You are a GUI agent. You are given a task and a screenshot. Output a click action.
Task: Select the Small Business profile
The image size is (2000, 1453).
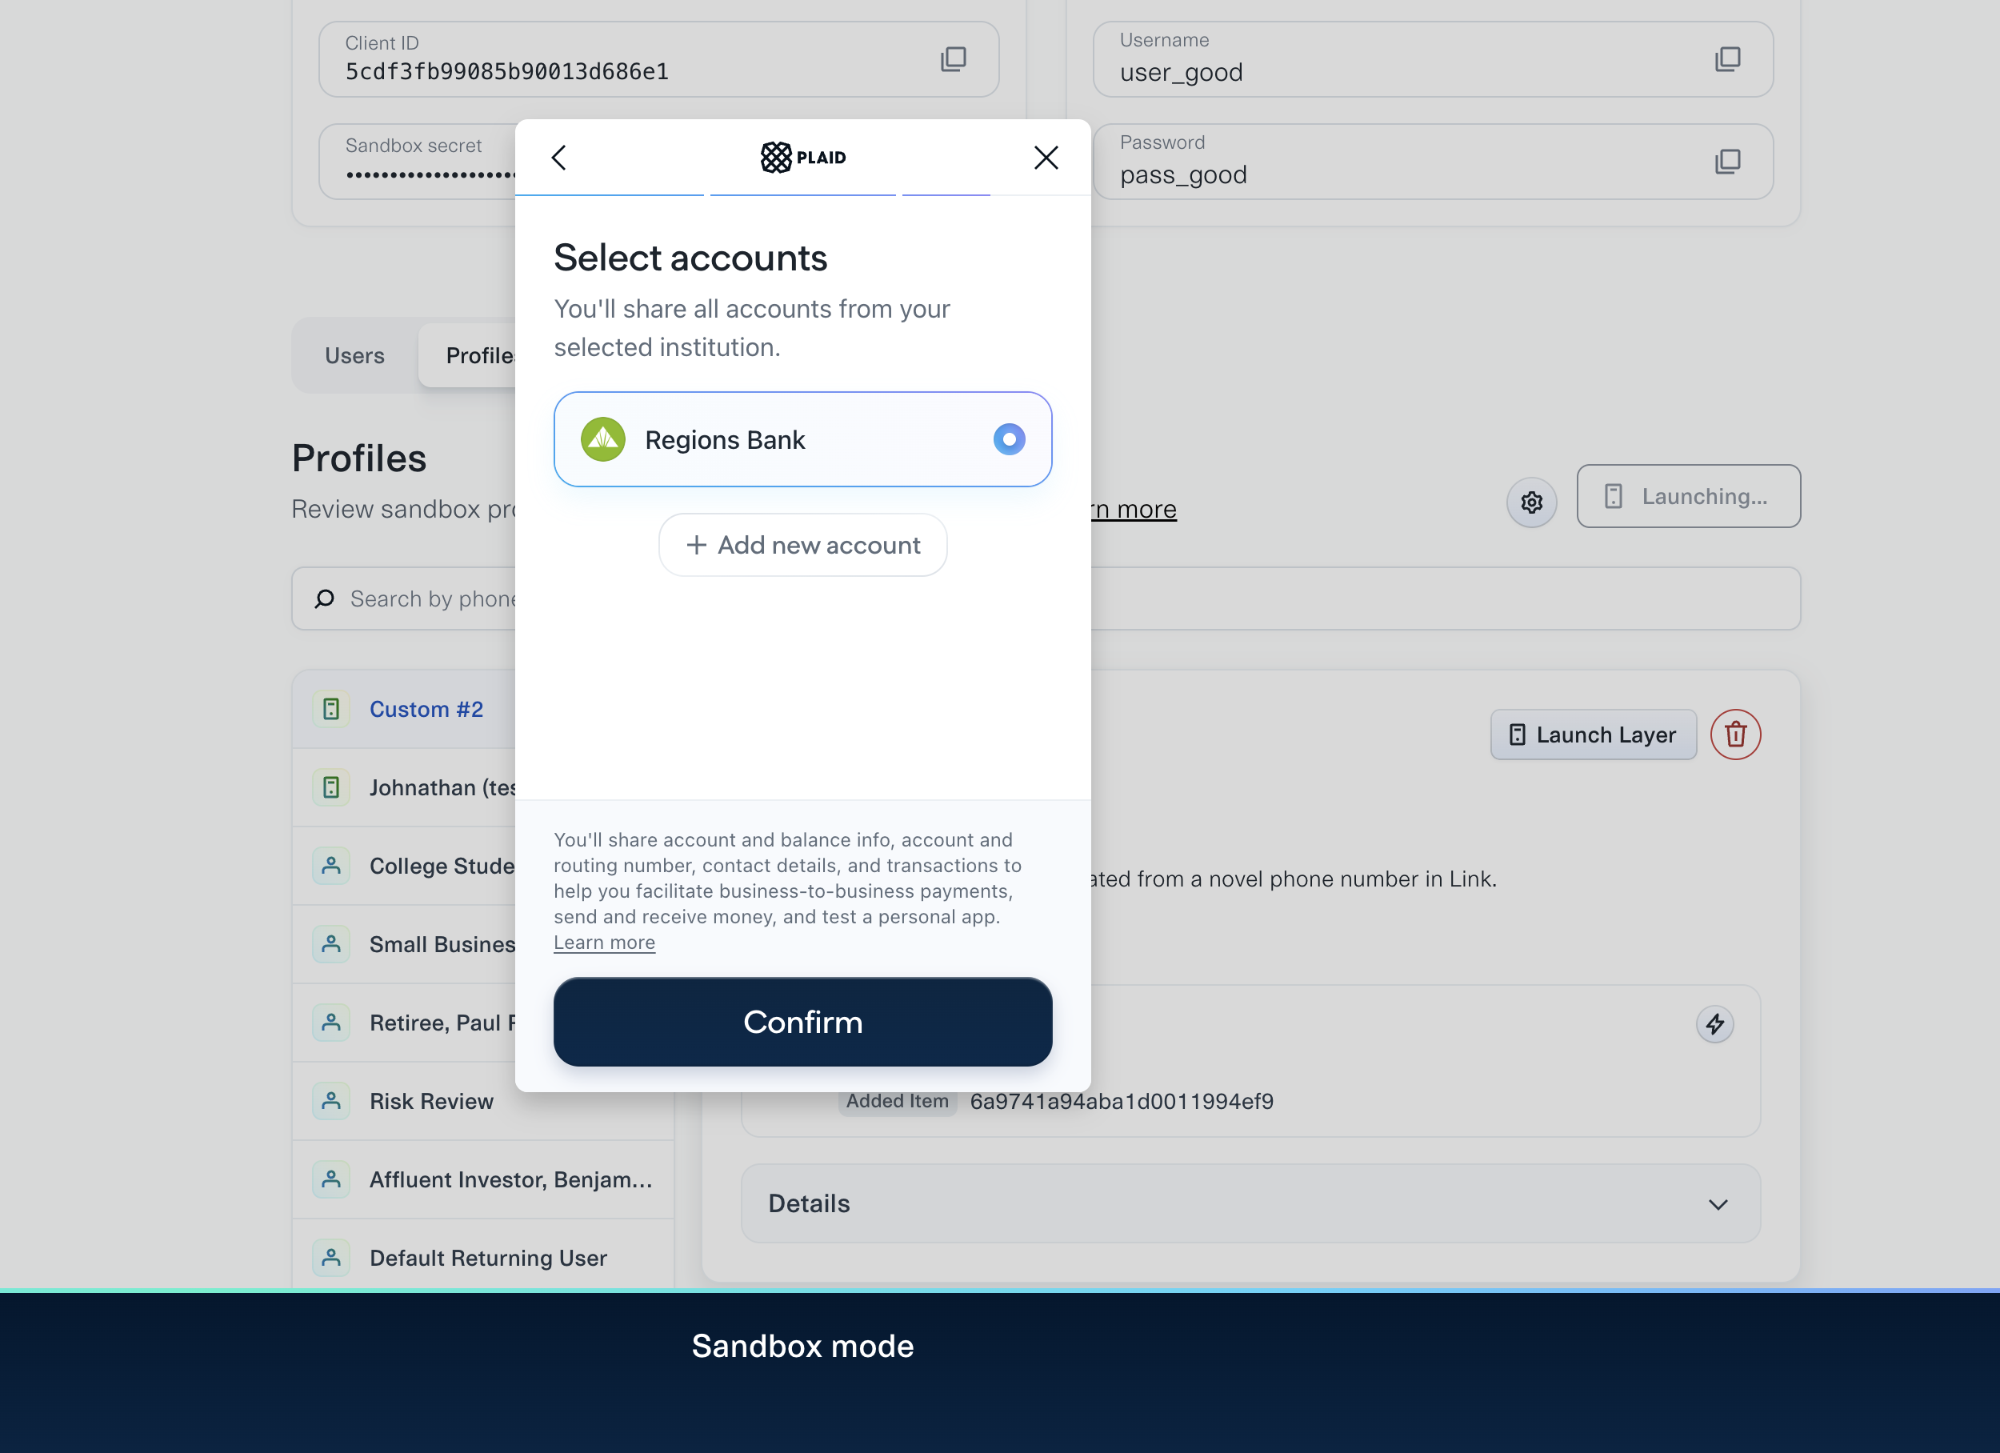pos(404,944)
